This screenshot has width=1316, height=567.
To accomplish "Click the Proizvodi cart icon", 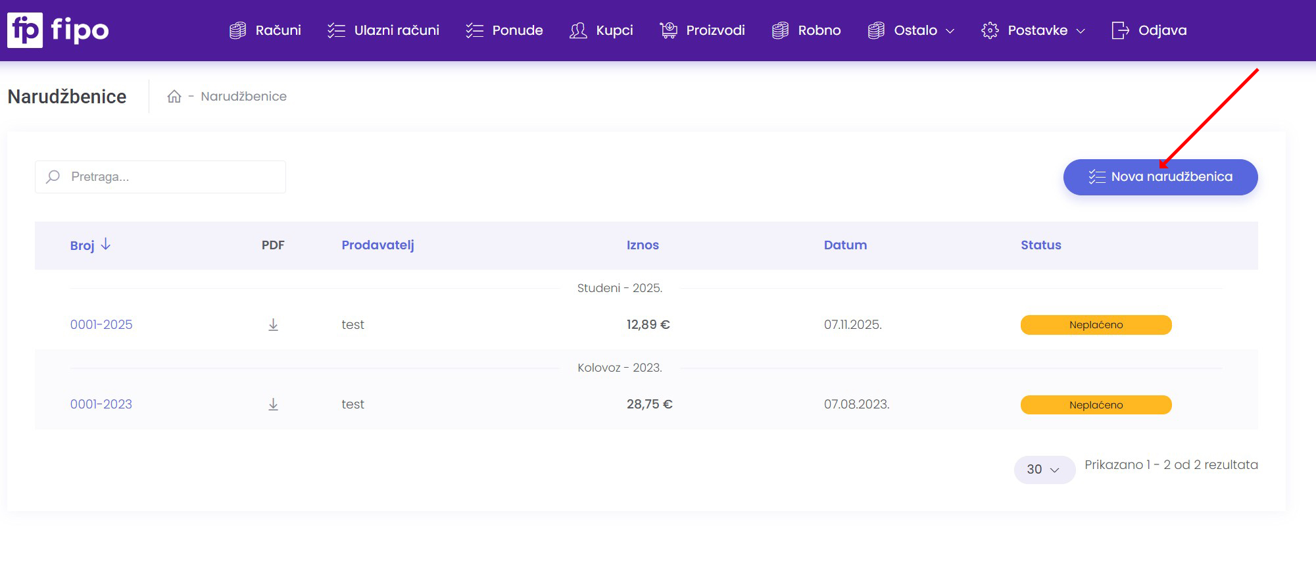I will click(668, 30).
